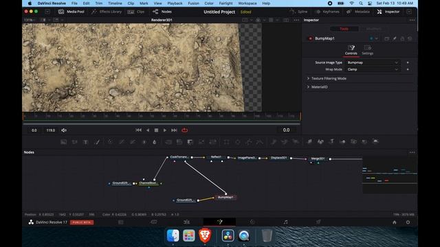Toggle the Inspector panel button
Image resolution: width=440 pixels, height=247 pixels.
click(388, 12)
